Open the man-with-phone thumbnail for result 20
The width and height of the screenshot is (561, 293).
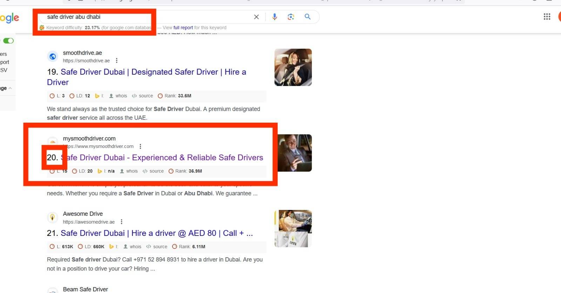tap(295, 153)
